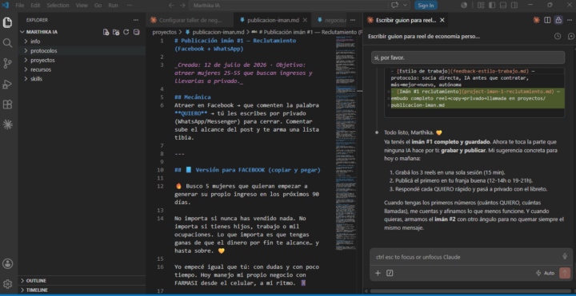Send the message with the arrow button
This screenshot has height=296, width=576.
click(x=564, y=273)
